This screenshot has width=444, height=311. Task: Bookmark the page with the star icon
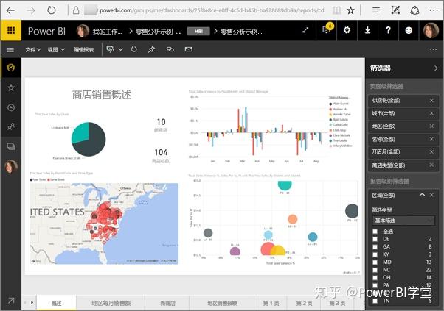pos(350,11)
